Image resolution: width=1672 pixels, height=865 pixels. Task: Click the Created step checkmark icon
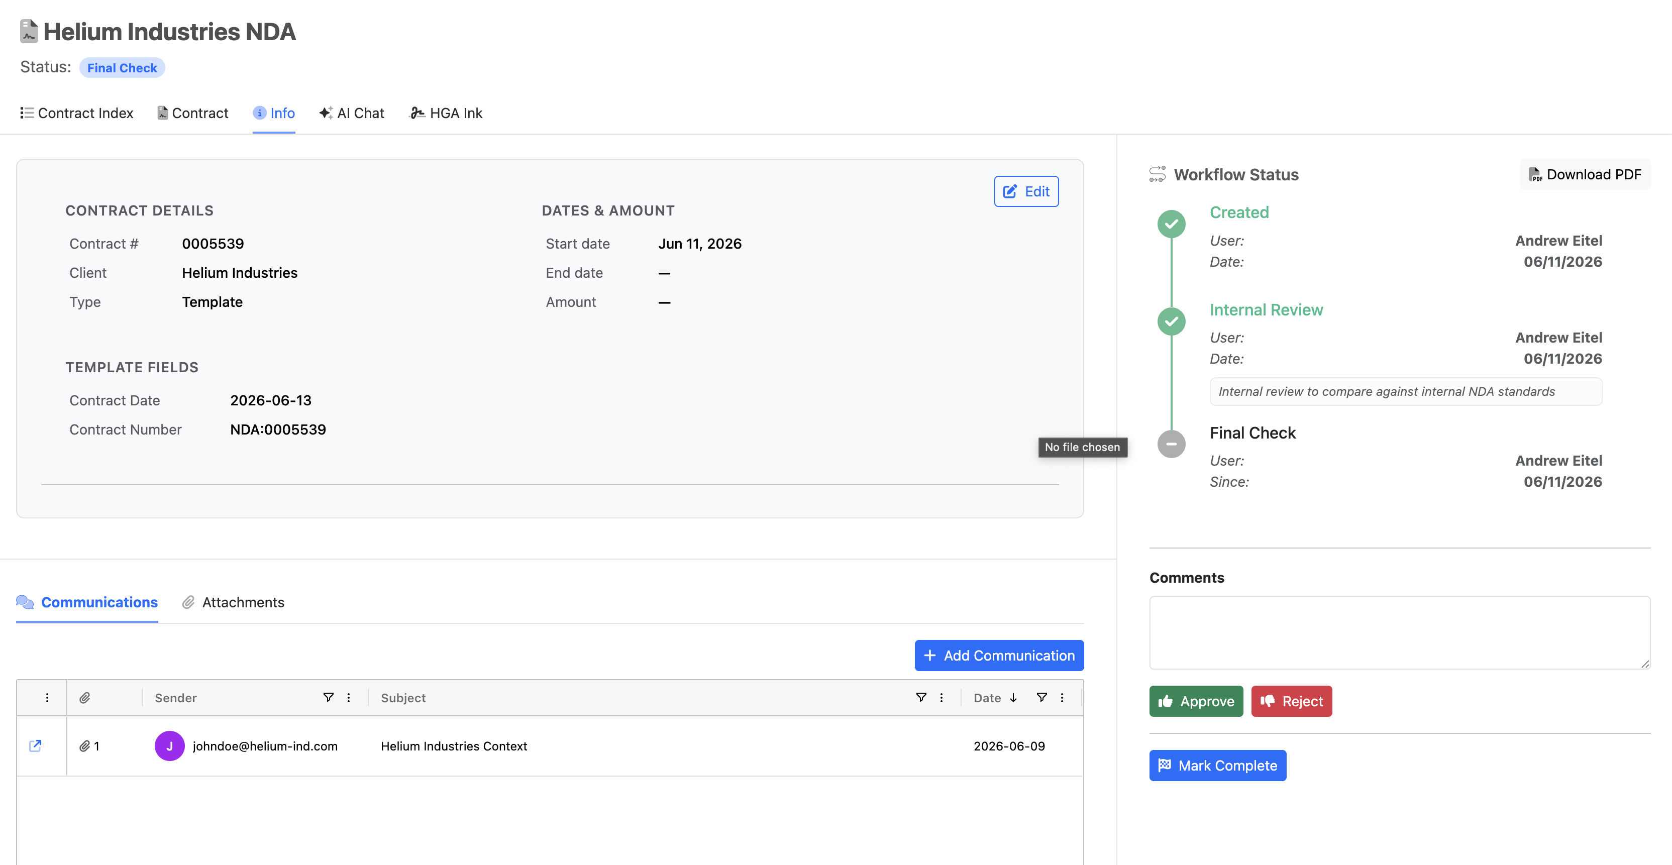[1171, 224]
